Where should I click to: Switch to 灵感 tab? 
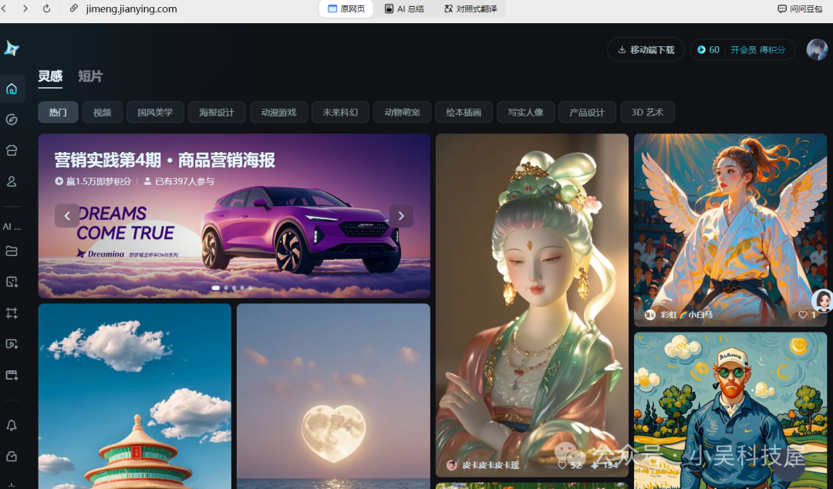tap(50, 76)
